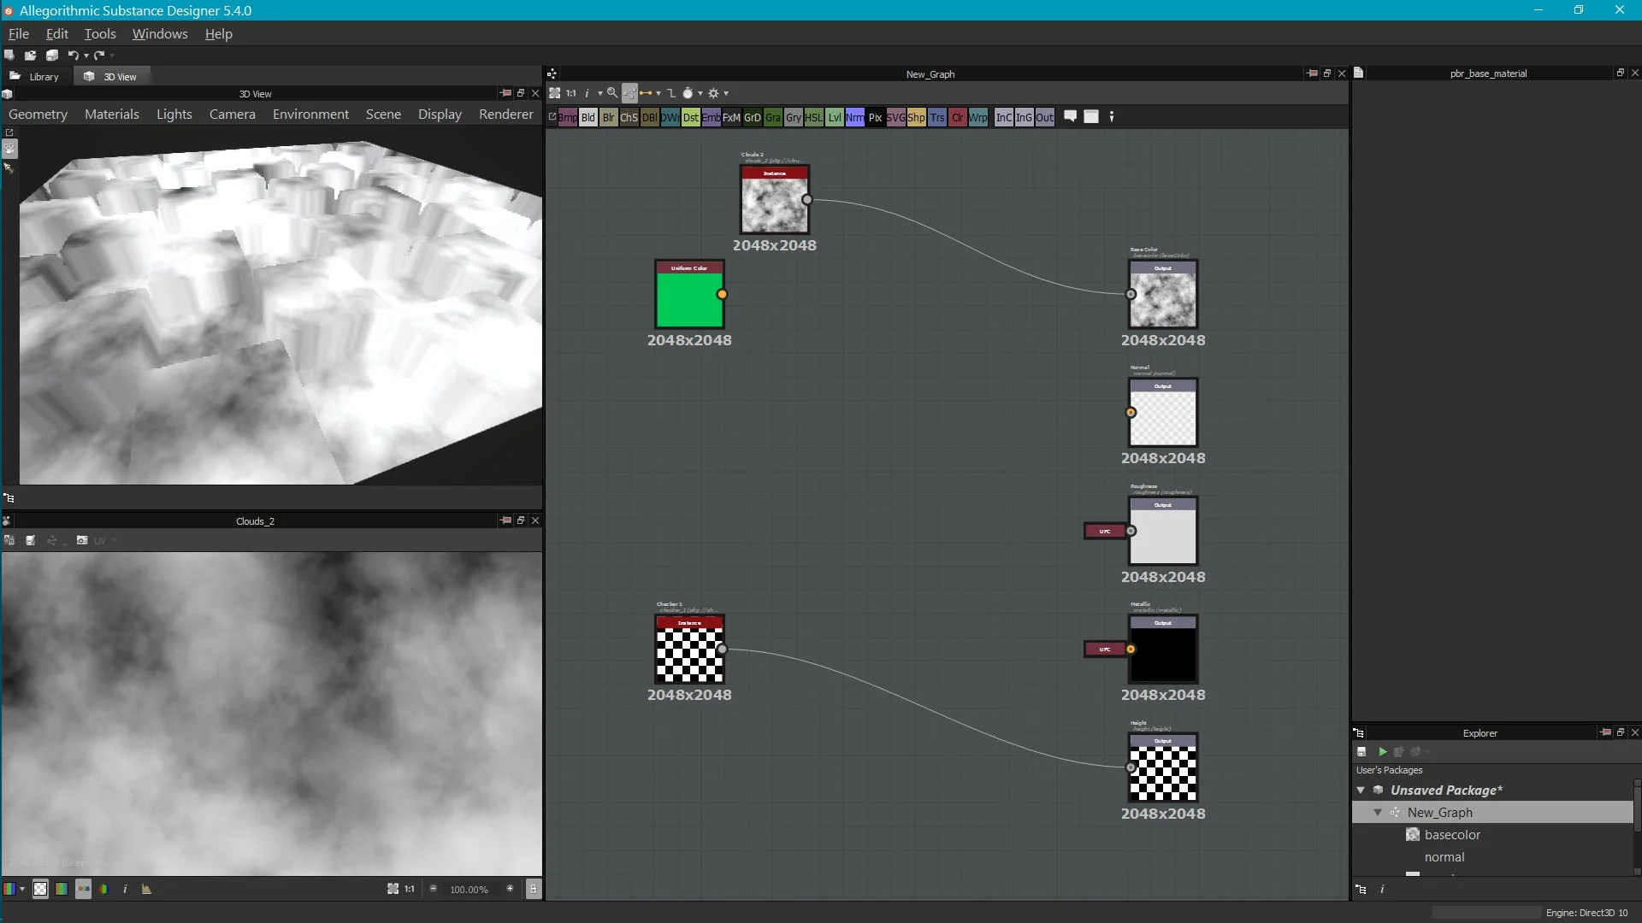Zoom in with plus in 2D view
The height and width of the screenshot is (923, 1642).
[x=511, y=889]
